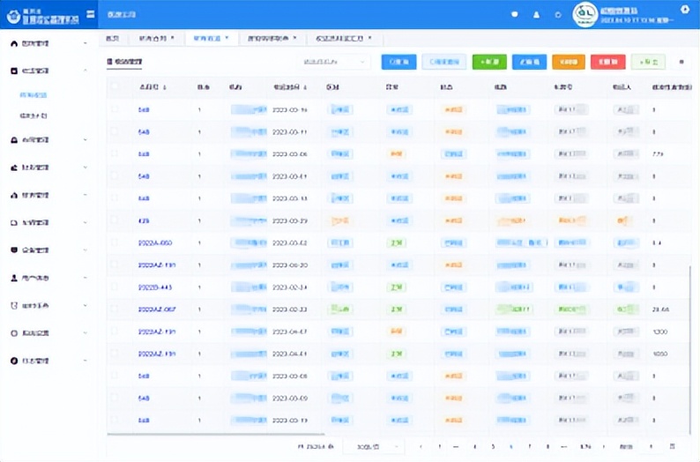Select the checkbox for row 2023AZ-067
The image size is (700, 462).
pos(115,309)
